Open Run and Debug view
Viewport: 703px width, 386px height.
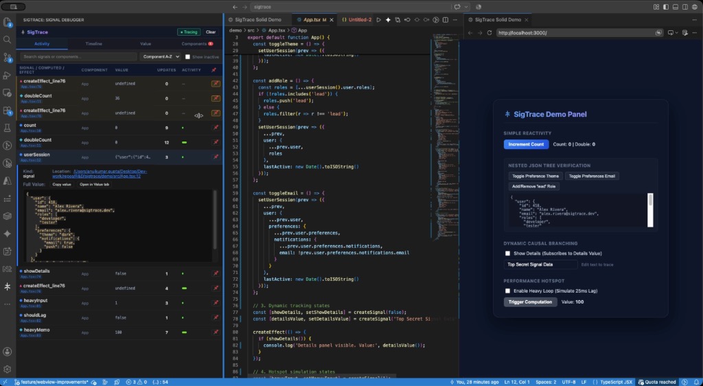click(7, 75)
